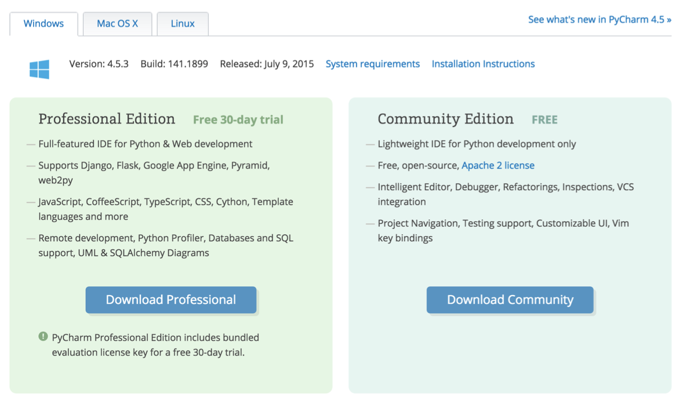Open the Linux tab

click(x=183, y=24)
